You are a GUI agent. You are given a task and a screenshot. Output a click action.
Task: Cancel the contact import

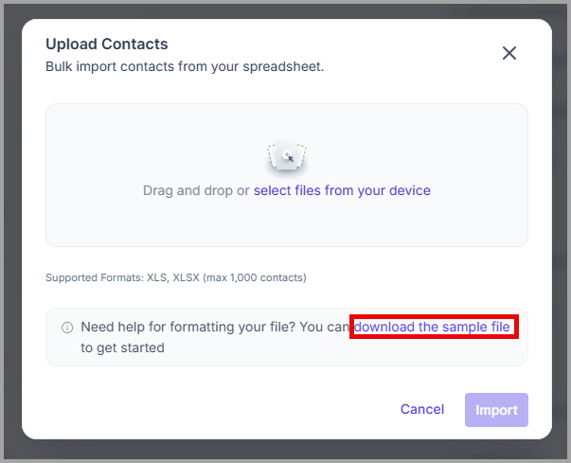tap(422, 409)
